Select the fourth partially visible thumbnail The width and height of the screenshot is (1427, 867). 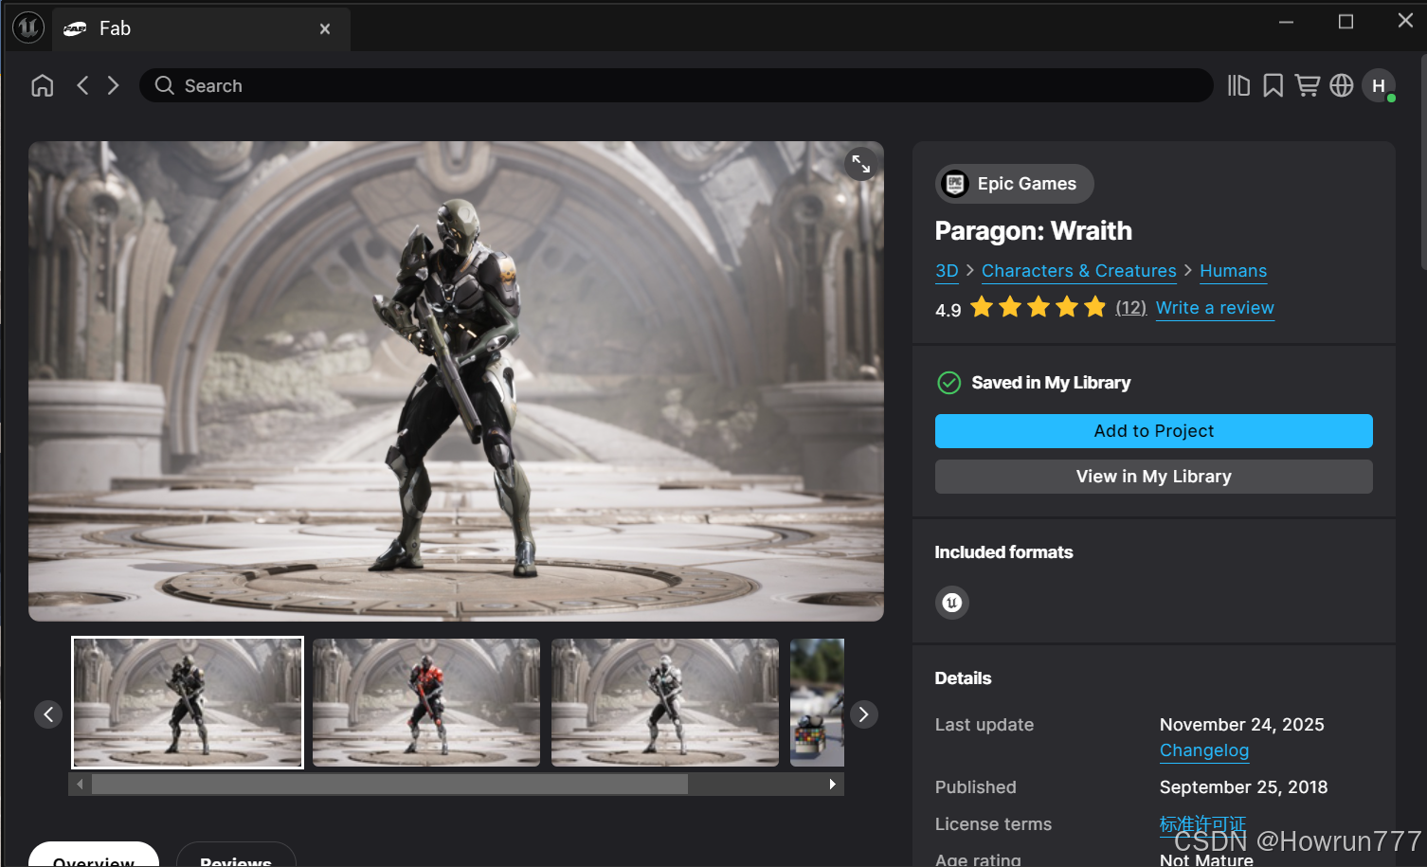817,702
